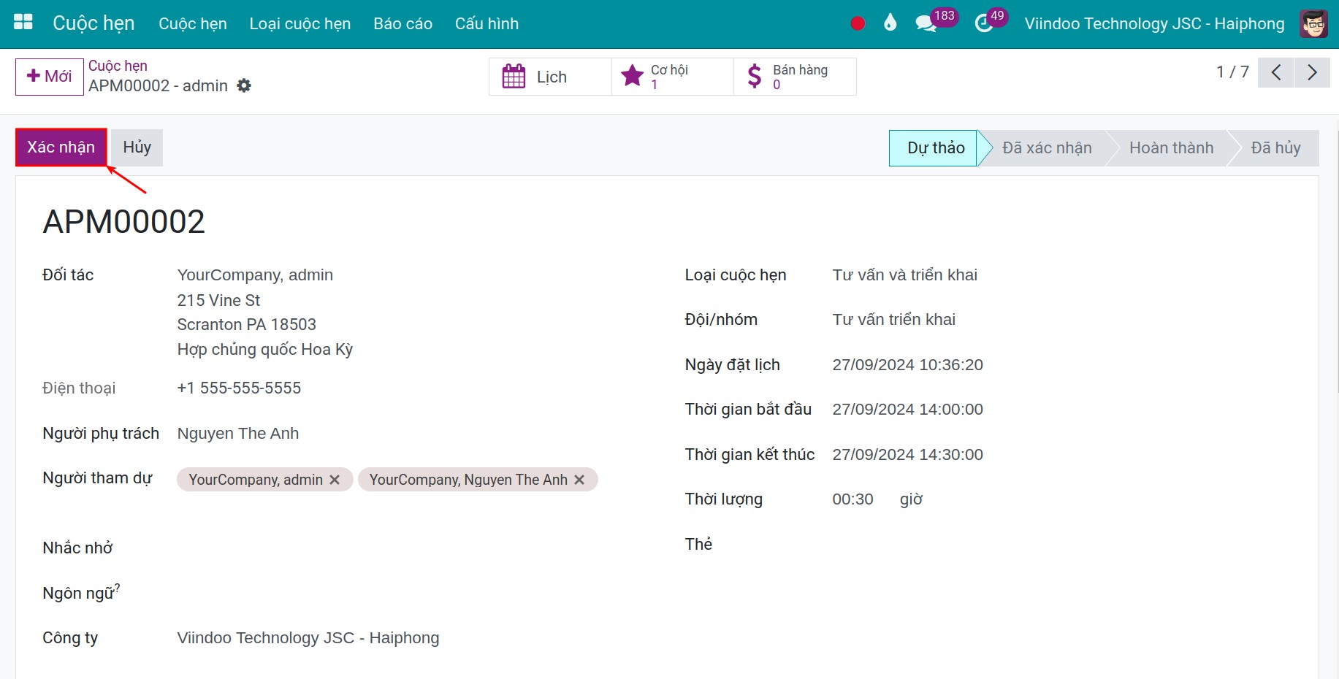Open the Cấu hình menu
This screenshot has width=1339, height=679.
click(x=487, y=23)
